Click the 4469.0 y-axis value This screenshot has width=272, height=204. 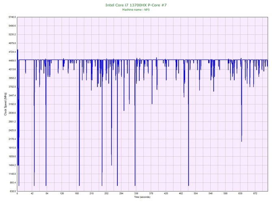pyautogui.click(x=12, y=61)
